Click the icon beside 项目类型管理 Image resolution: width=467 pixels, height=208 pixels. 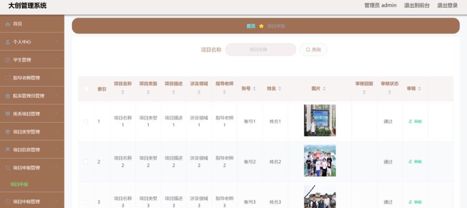point(8,132)
